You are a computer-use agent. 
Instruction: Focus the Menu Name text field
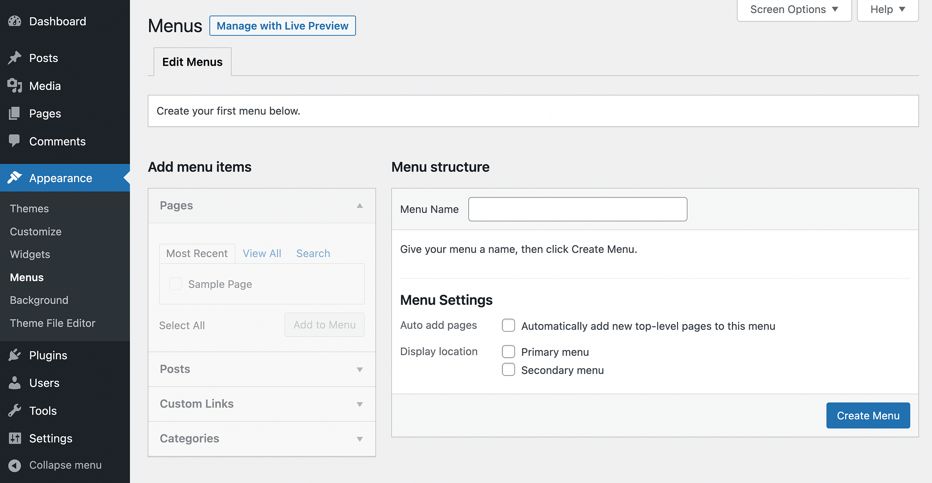577,209
